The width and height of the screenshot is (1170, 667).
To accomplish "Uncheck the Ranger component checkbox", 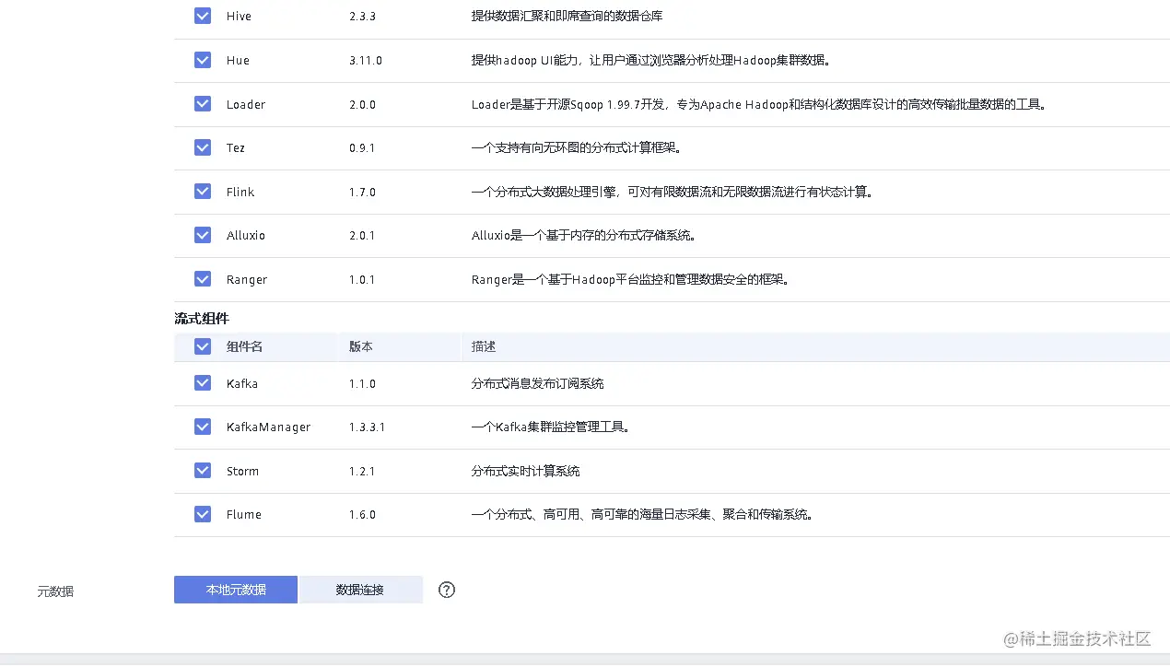I will point(203,279).
